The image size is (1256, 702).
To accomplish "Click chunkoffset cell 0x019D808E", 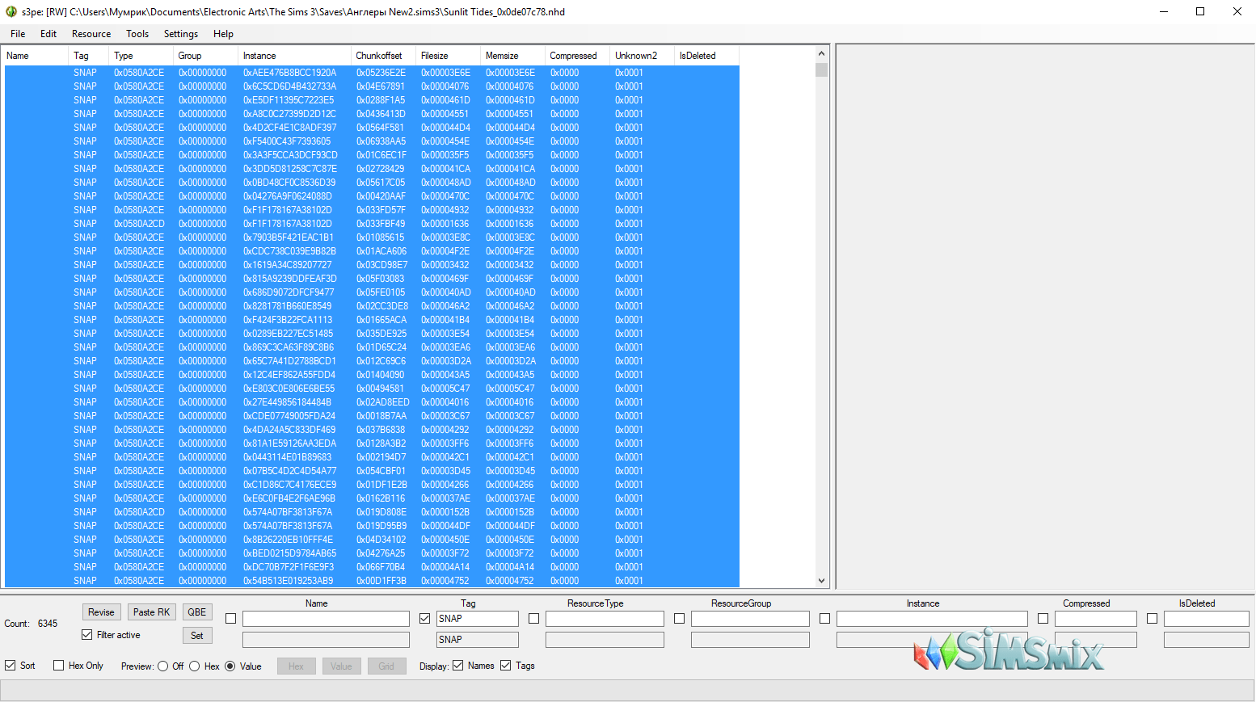I will pos(381,512).
